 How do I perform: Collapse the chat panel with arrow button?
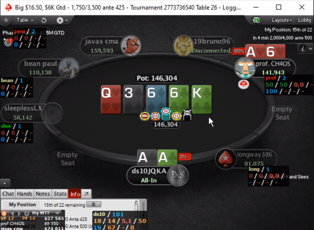pos(5,183)
